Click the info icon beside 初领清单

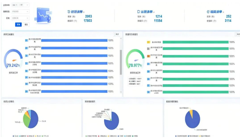coord(84,12)
